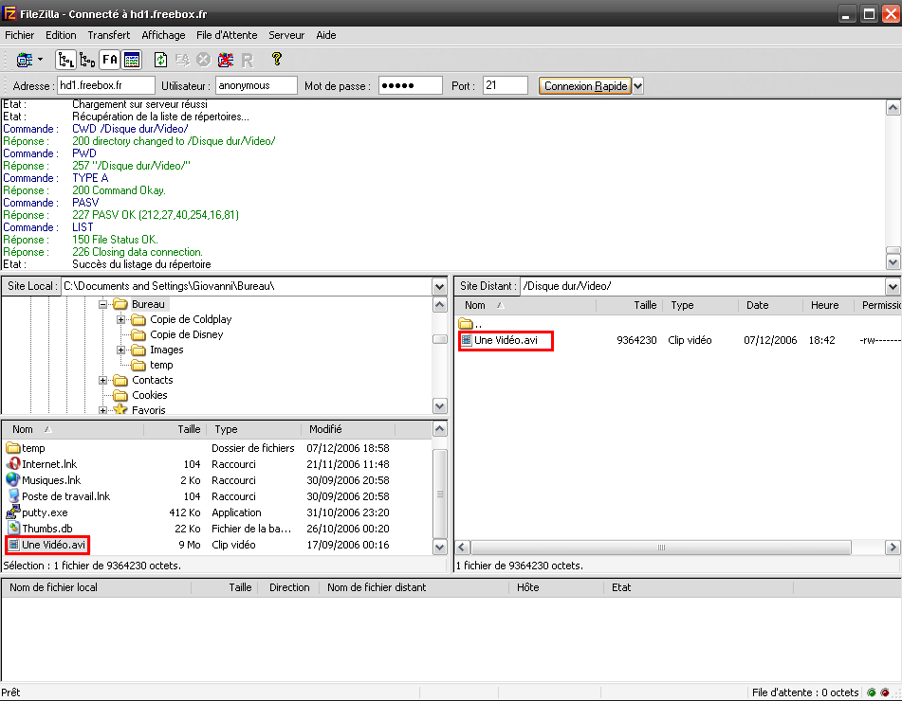Open the Site Distant path dropdown
Image resolution: width=902 pixels, height=701 pixels.
coord(893,286)
